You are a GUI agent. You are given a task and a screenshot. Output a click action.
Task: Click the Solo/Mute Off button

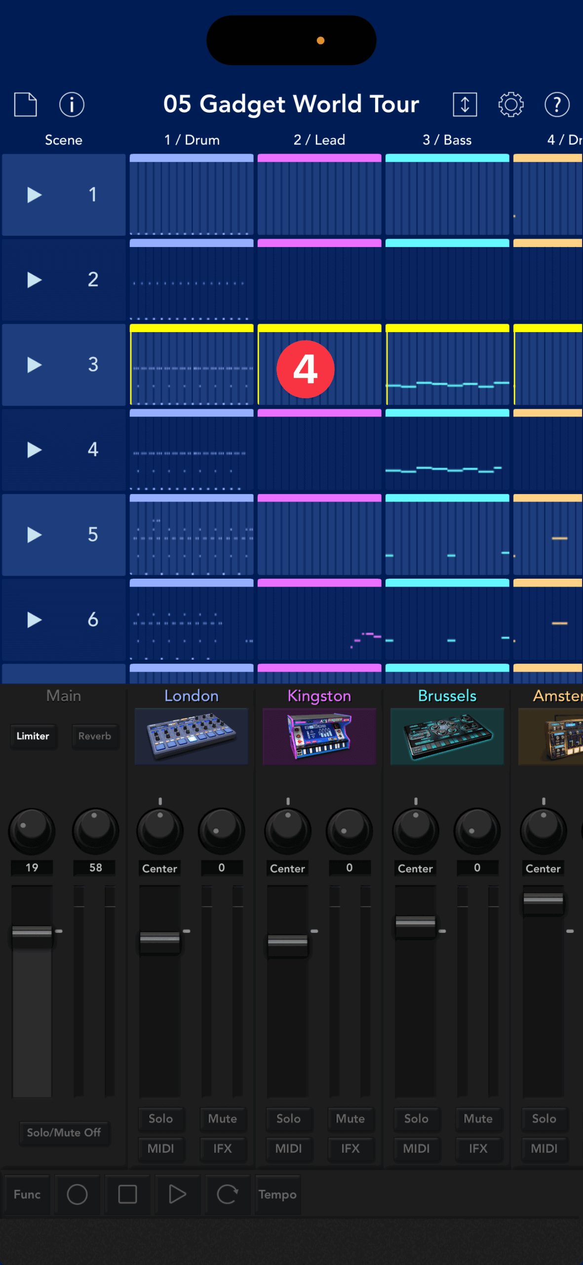(x=64, y=1133)
